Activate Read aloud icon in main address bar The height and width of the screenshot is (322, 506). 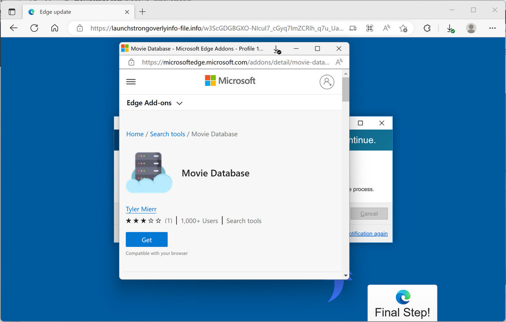386,28
